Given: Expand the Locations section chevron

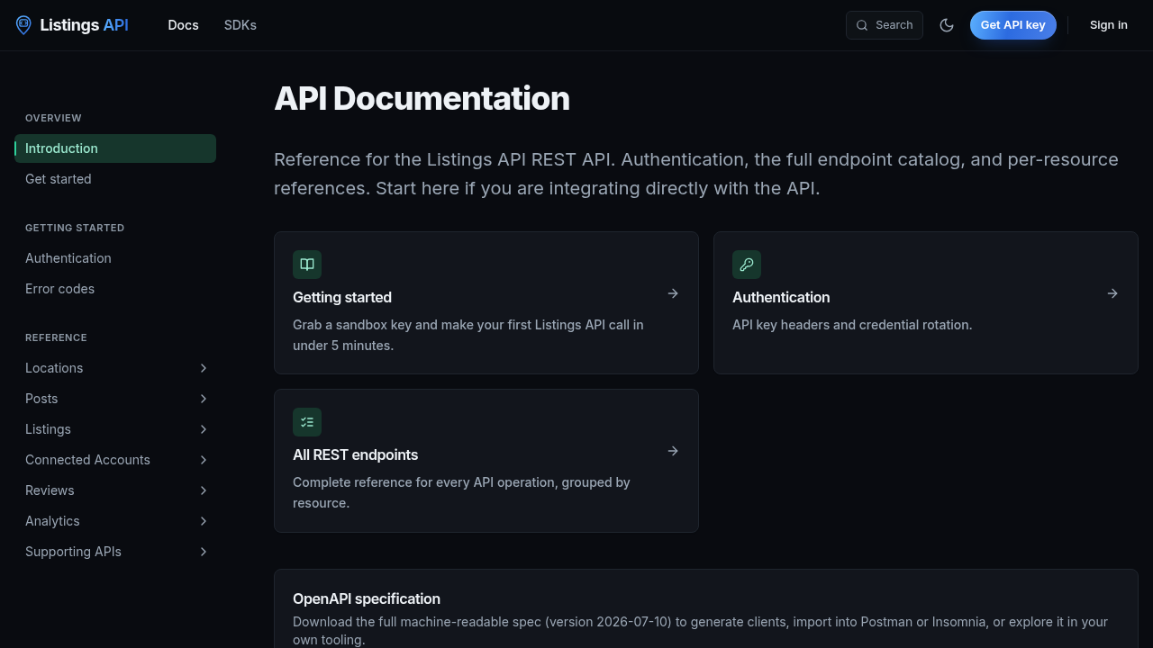Looking at the screenshot, I should tap(204, 368).
